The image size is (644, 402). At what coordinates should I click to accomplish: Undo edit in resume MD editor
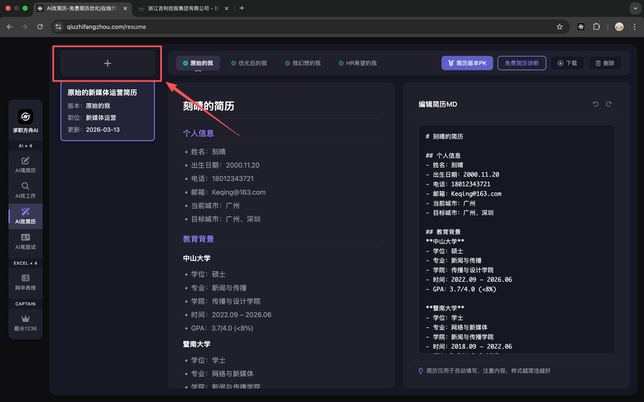pos(596,104)
